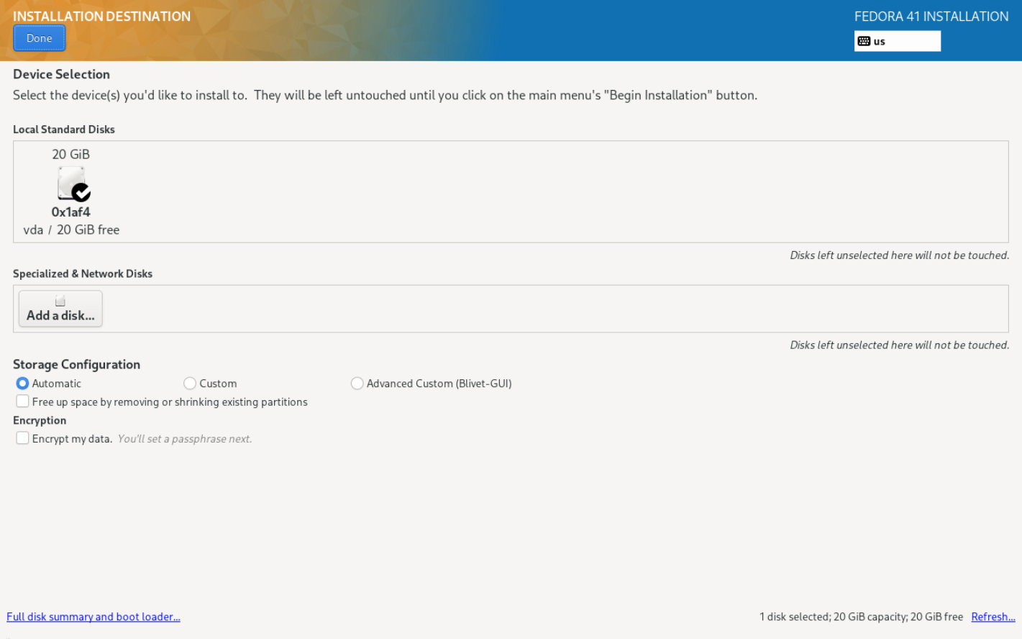Click the Local Standard Disks heading

[x=64, y=130]
